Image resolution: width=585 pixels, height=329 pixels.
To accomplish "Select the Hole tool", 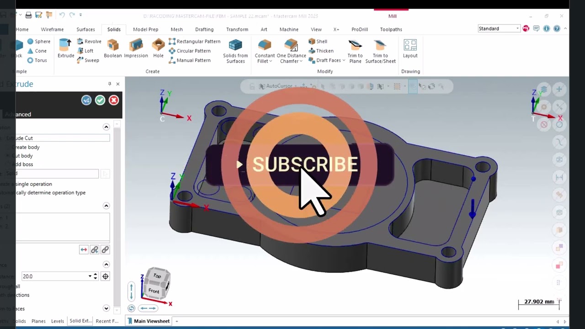I will (158, 48).
